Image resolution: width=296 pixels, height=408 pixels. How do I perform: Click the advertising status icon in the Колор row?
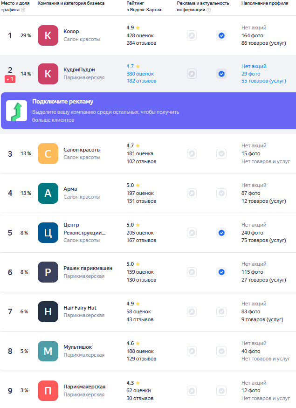pos(192,35)
